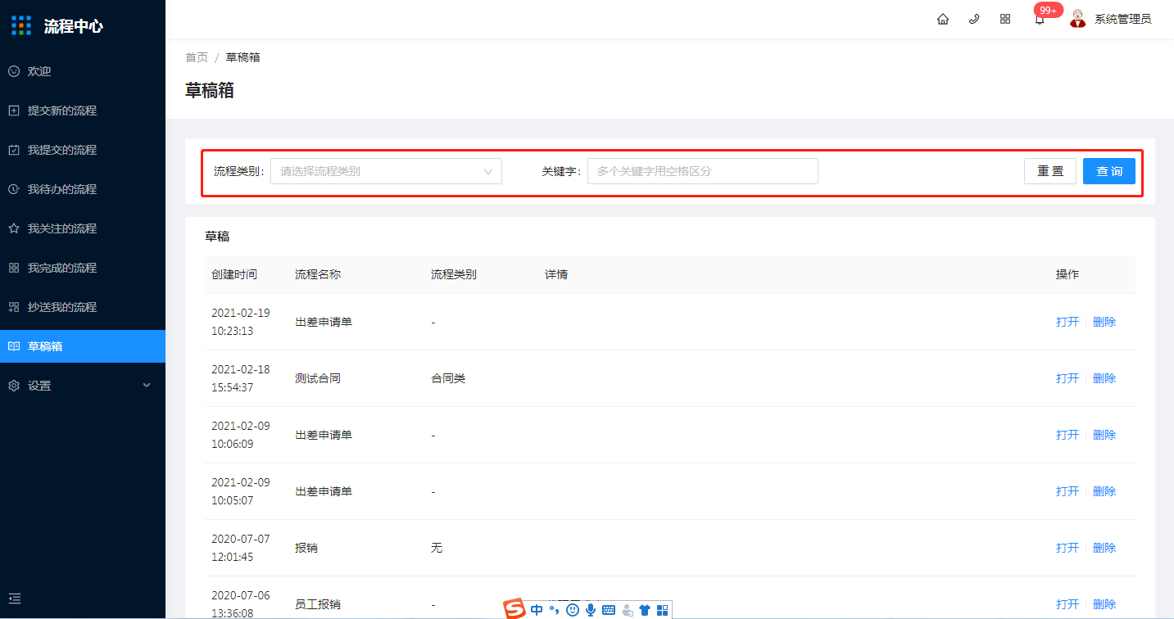1174x619 pixels.
Task: Open draft created 2021-02-09 10:05:07
Action: pos(1067,491)
